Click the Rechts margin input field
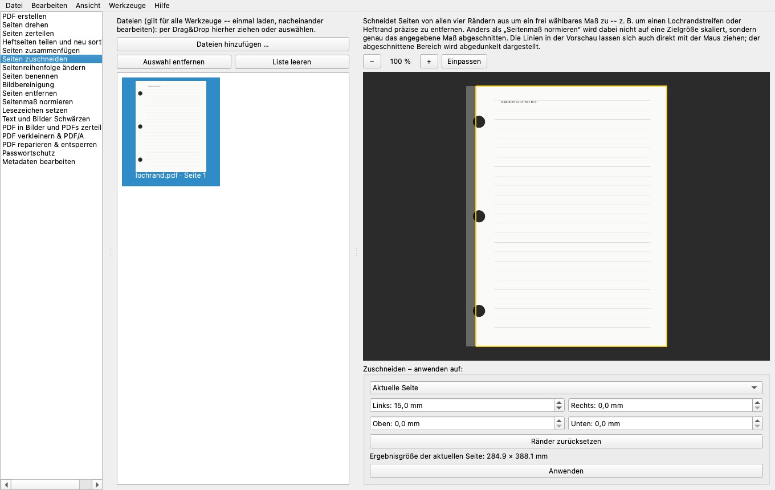The height and width of the screenshot is (490, 775). pyautogui.click(x=660, y=406)
